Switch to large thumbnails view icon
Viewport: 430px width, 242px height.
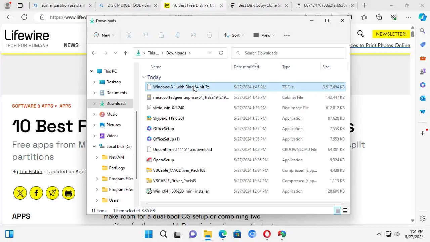pyautogui.click(x=345, y=211)
